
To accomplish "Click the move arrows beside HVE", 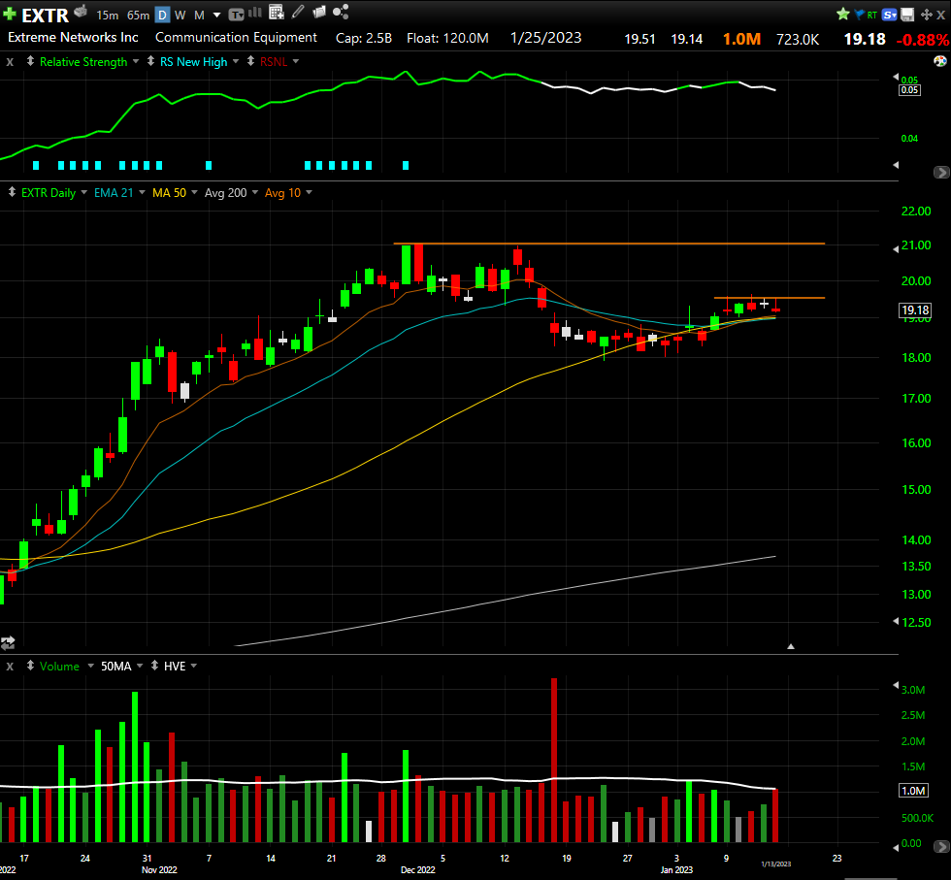I will pyautogui.click(x=154, y=666).
